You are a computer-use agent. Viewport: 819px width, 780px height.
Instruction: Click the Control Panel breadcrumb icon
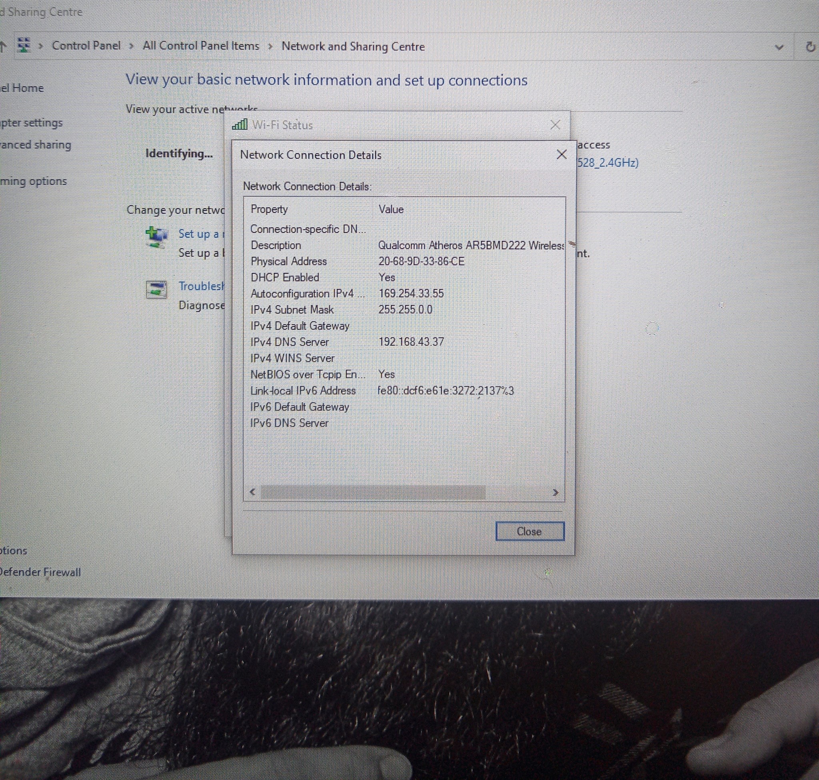(24, 45)
